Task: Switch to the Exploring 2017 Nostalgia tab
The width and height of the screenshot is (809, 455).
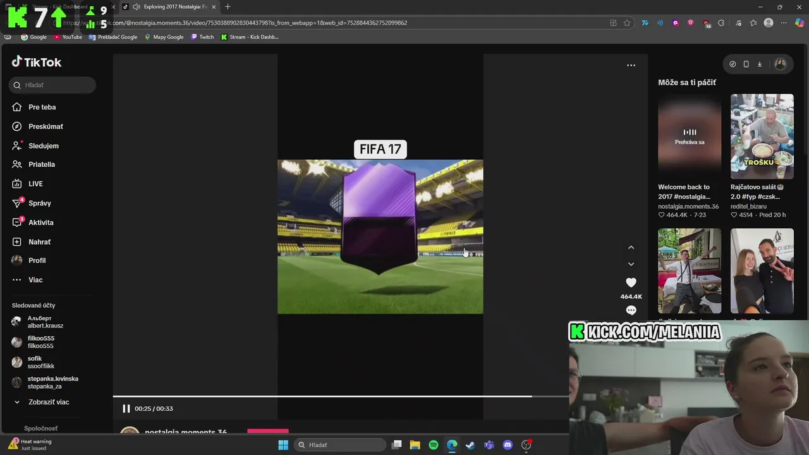Action: coord(174,7)
